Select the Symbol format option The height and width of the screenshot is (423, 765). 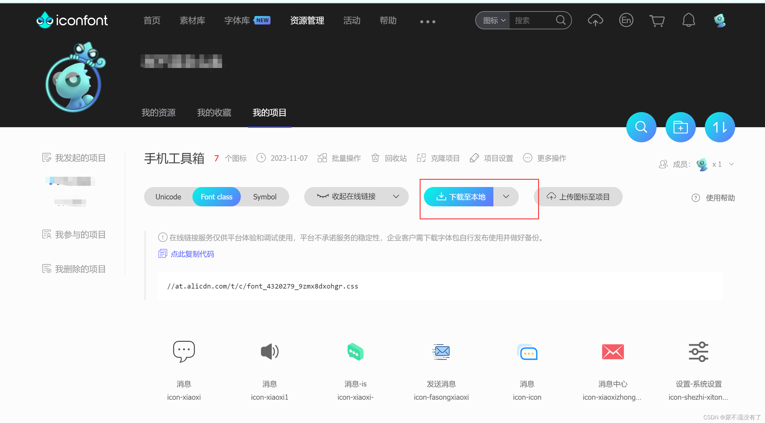coord(265,197)
